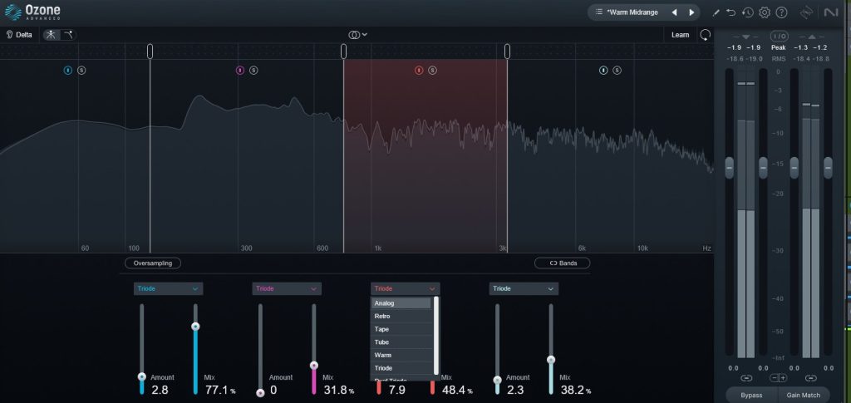Open the first band's Triode mode dropdown
The image size is (851, 403).
click(x=168, y=289)
